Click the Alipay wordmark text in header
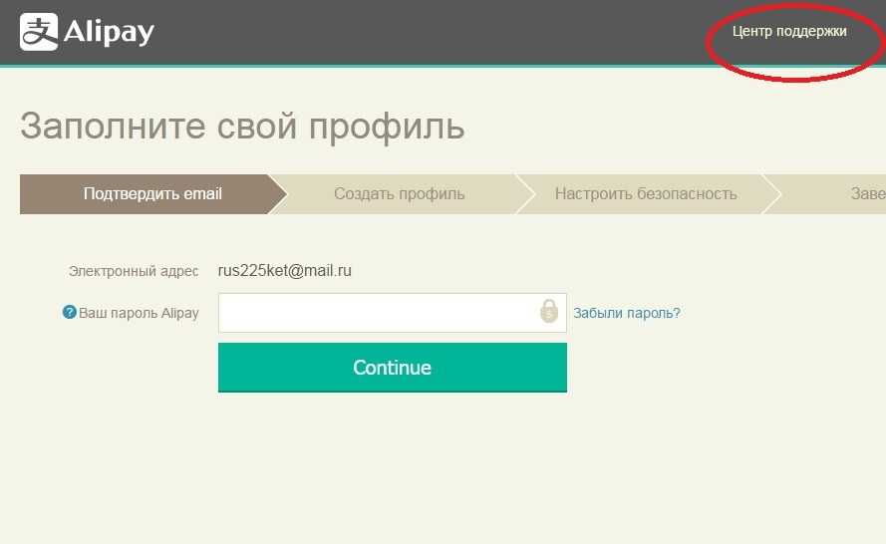 coord(109,33)
